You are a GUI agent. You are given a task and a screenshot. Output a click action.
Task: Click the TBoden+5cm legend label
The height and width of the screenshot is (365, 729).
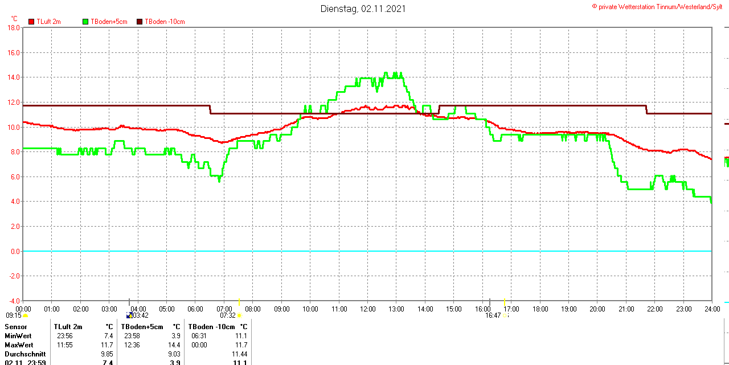pos(109,22)
